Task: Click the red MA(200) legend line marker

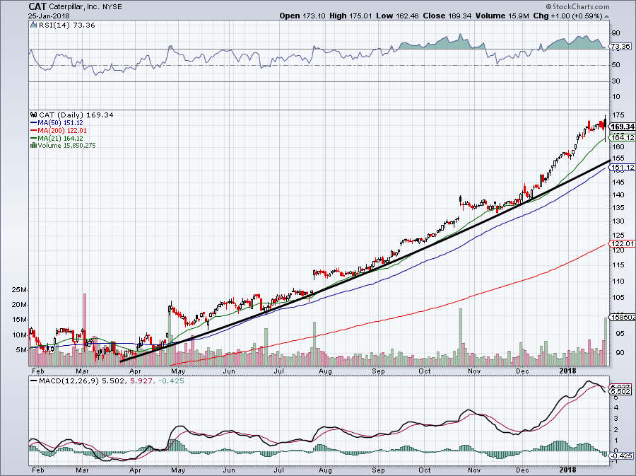Action: point(34,131)
